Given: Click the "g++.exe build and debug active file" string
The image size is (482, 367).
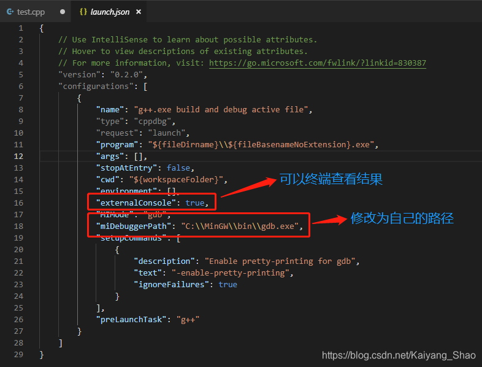Looking at the screenshot, I should click(x=221, y=110).
